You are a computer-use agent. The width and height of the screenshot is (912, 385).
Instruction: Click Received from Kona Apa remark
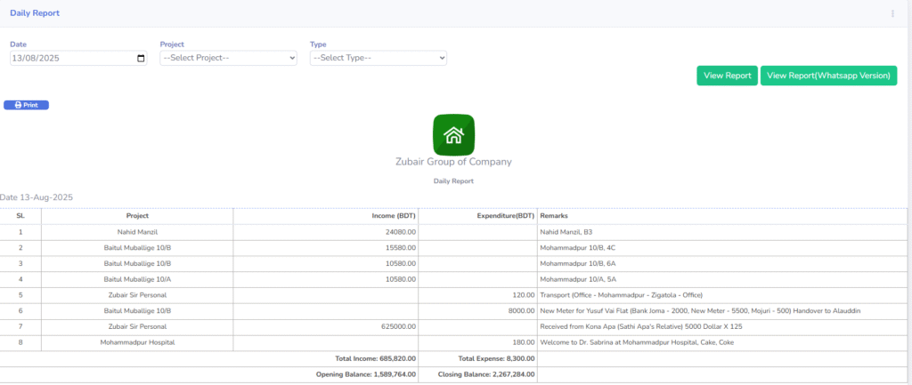pos(641,327)
